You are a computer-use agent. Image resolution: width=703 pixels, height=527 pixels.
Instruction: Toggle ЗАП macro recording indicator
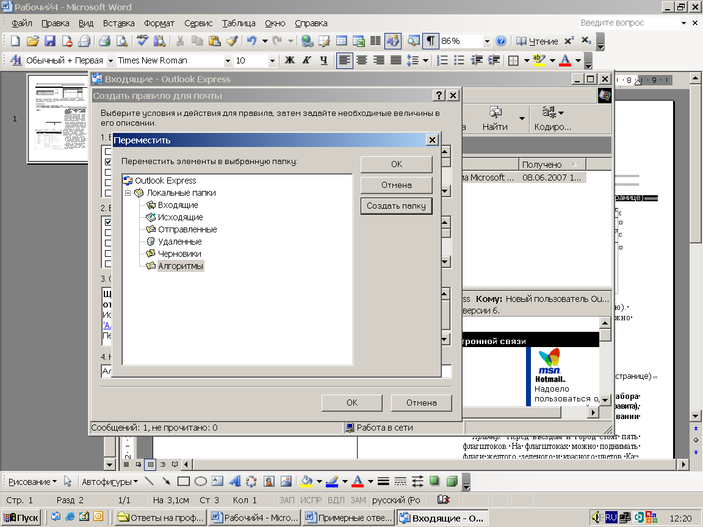tap(287, 500)
